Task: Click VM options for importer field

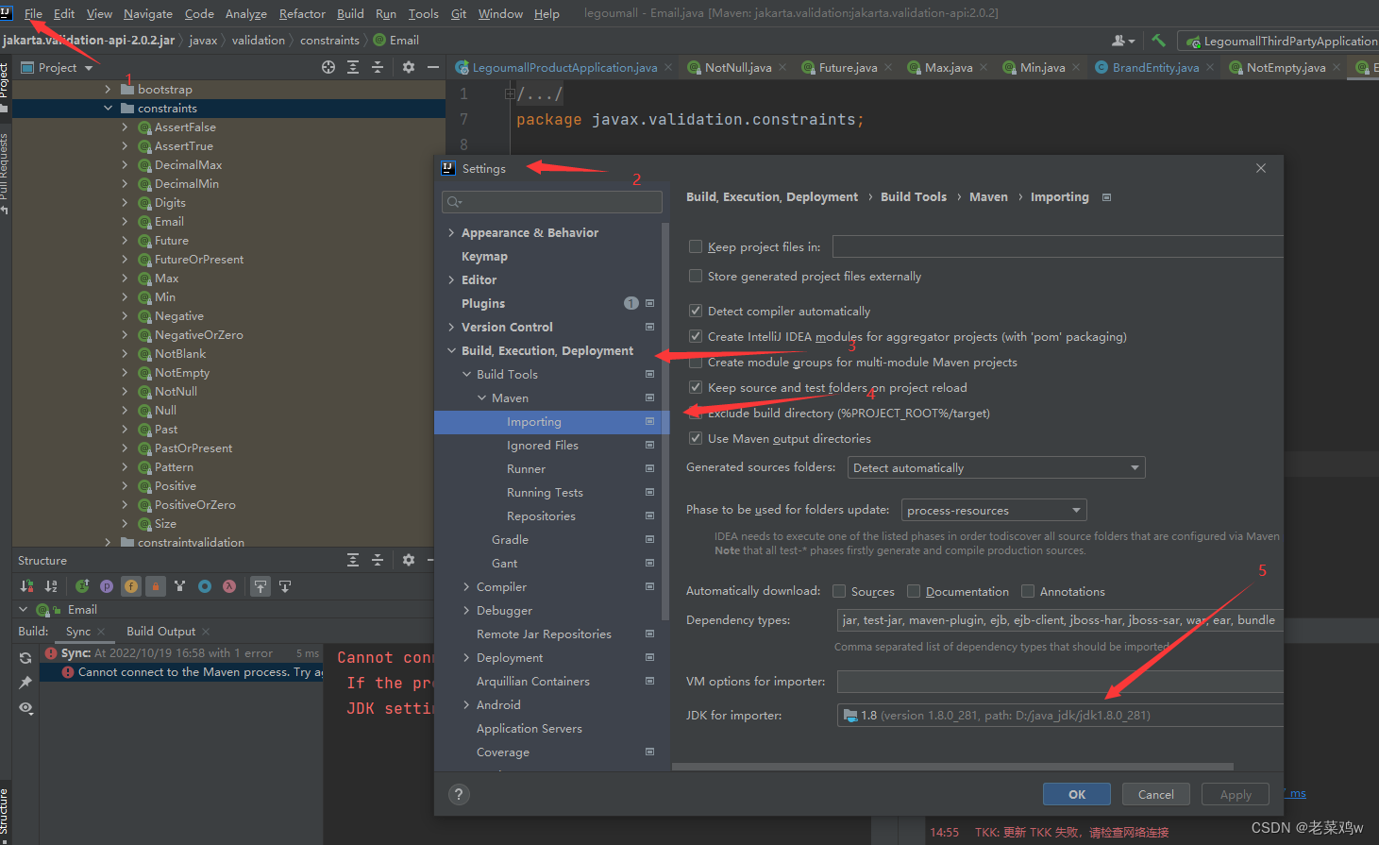Action: (1060, 681)
